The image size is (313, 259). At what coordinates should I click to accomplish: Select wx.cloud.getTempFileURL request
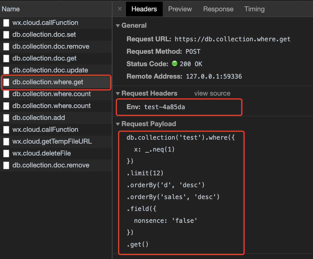pyautogui.click(x=56, y=141)
